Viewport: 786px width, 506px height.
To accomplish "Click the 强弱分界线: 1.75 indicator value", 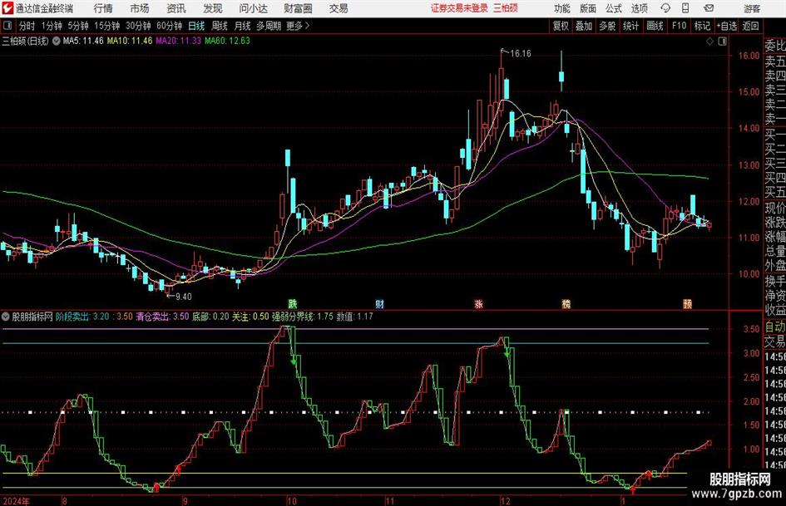I will pyautogui.click(x=303, y=317).
